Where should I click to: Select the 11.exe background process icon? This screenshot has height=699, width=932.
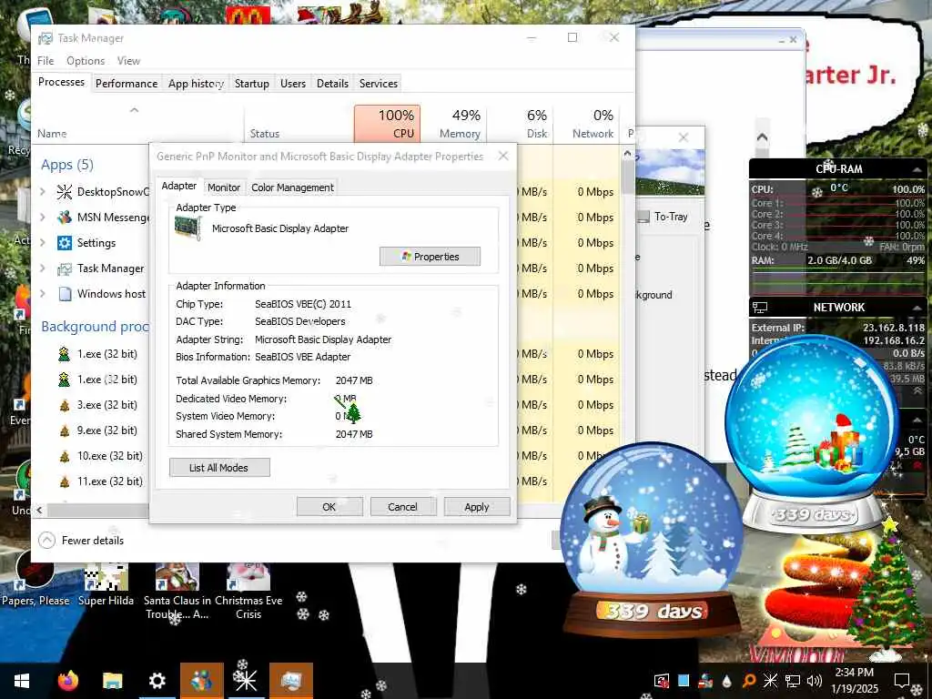click(65, 482)
